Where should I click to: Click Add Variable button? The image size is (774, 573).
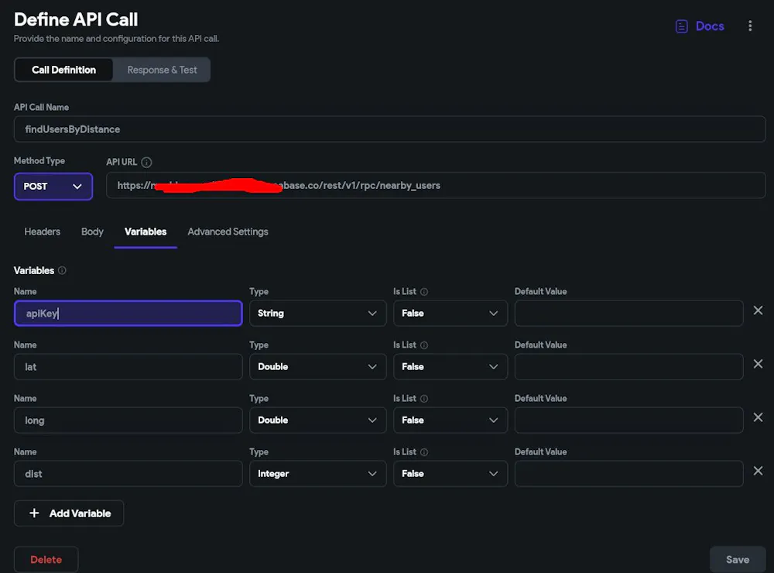point(69,513)
